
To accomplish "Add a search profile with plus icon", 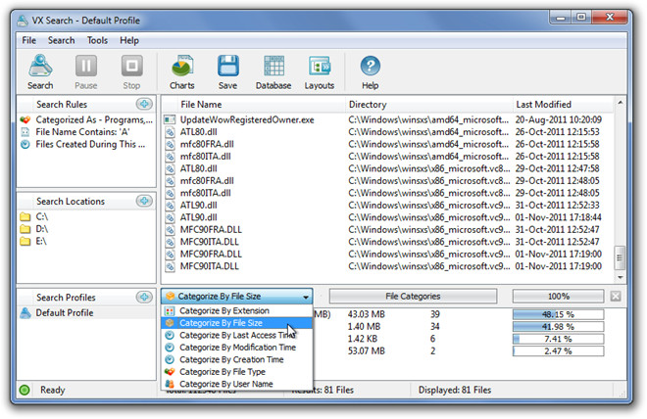I will pos(144,297).
